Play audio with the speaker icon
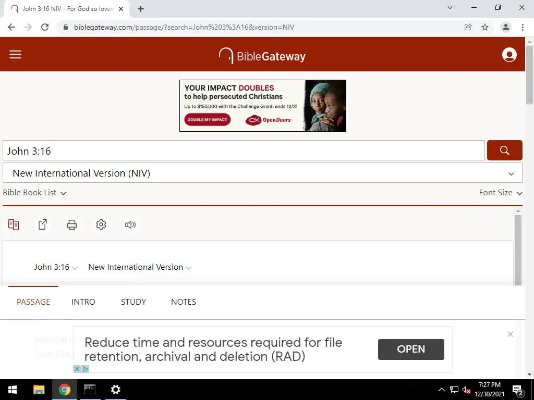This screenshot has height=400, width=534. (130, 224)
